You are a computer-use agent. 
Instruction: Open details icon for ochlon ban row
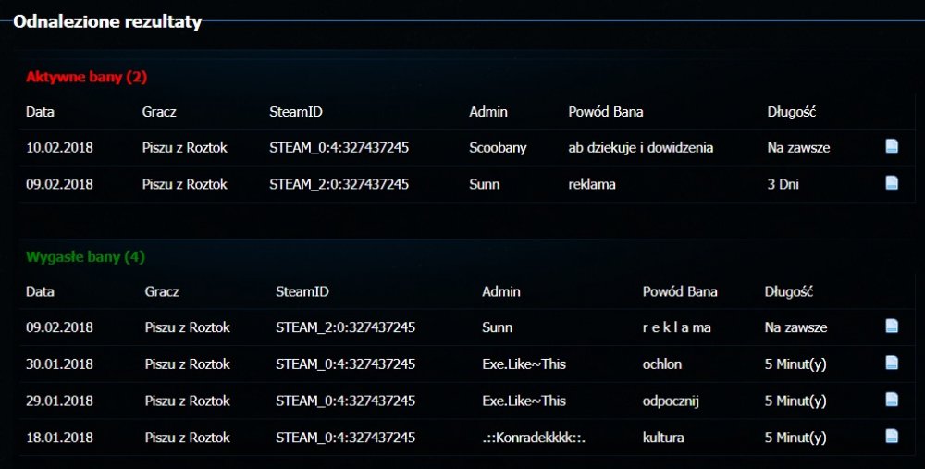[x=892, y=363]
